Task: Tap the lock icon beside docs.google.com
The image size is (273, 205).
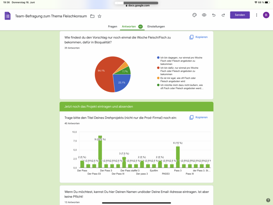Action: coord(127,5)
